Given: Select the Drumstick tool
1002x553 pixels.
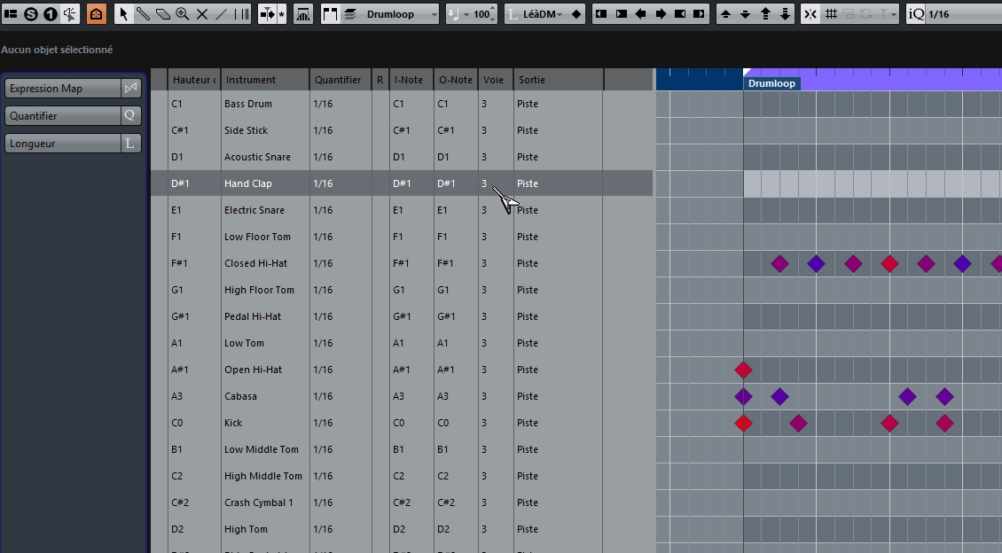Looking at the screenshot, I should pos(145,13).
